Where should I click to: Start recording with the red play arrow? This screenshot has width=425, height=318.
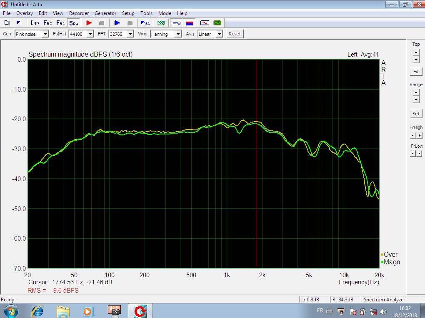pos(88,23)
